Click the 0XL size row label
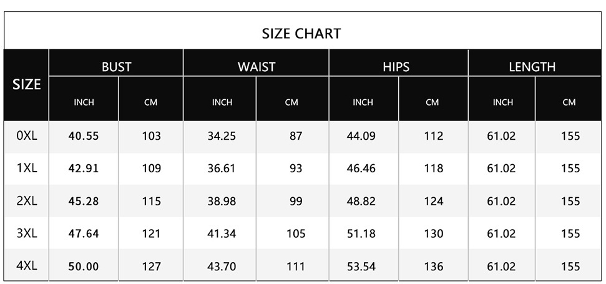The width and height of the screenshot is (606, 284). [27, 135]
